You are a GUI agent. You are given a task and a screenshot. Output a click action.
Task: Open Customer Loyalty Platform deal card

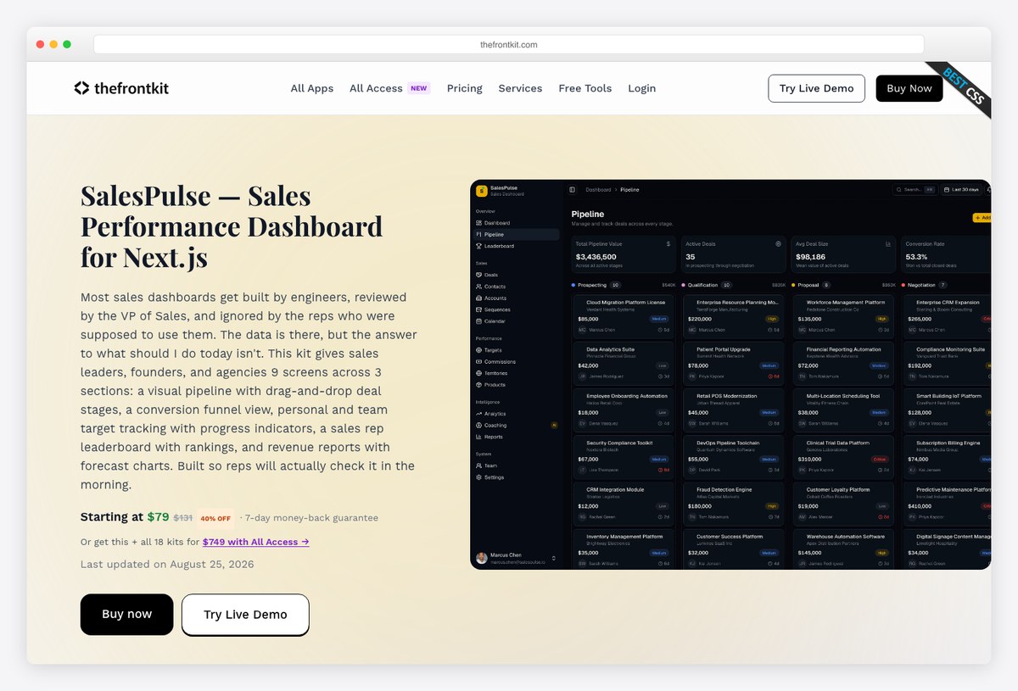pyautogui.click(x=843, y=502)
